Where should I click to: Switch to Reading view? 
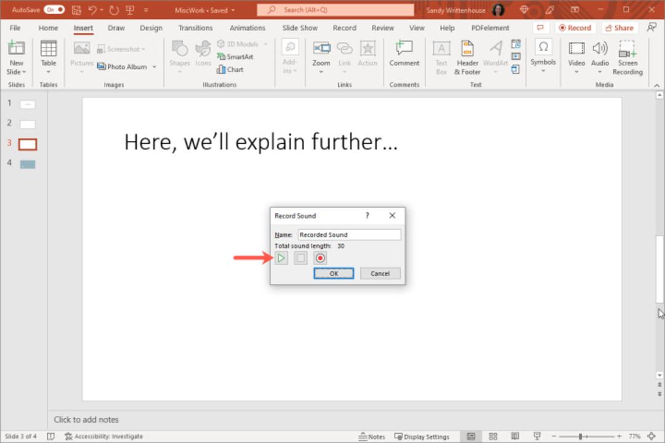tap(515, 436)
